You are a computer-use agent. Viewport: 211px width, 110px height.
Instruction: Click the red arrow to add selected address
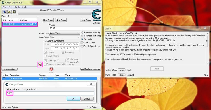click(x=40, y=64)
